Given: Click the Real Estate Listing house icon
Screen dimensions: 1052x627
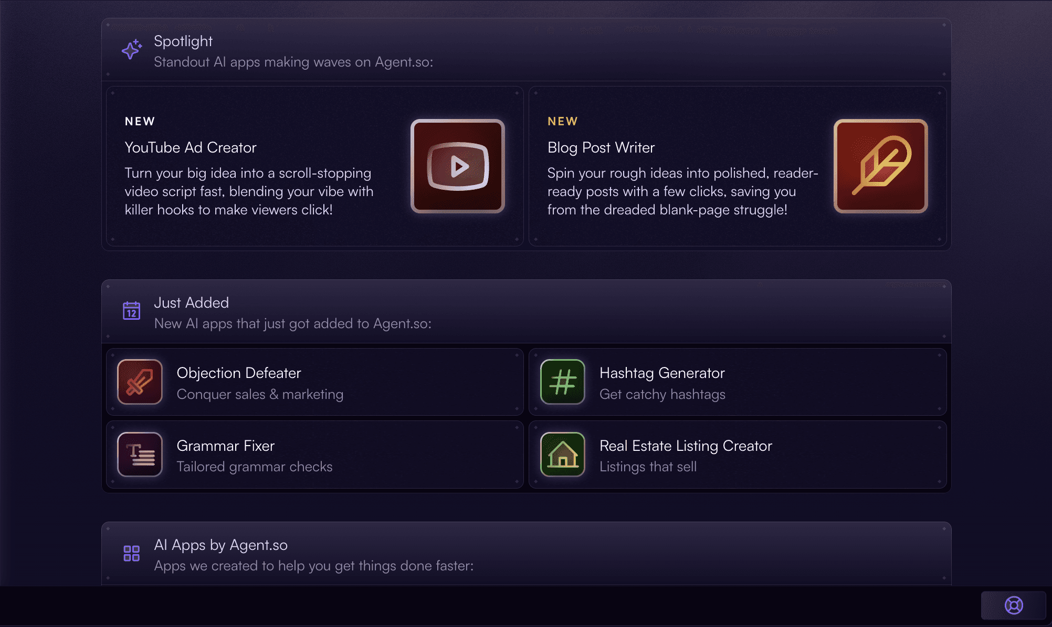Looking at the screenshot, I should pyautogui.click(x=562, y=455).
